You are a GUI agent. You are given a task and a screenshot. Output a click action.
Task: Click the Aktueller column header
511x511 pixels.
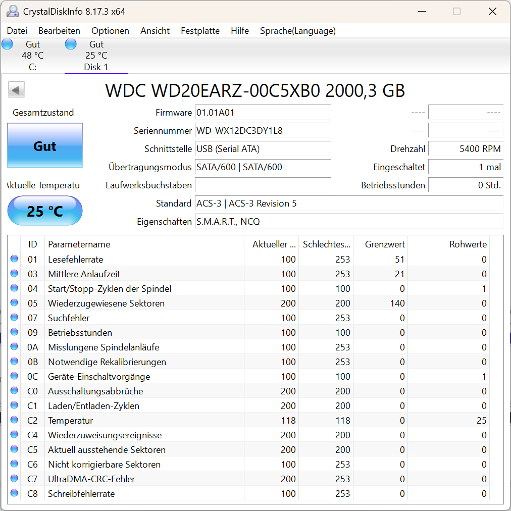pyautogui.click(x=271, y=244)
